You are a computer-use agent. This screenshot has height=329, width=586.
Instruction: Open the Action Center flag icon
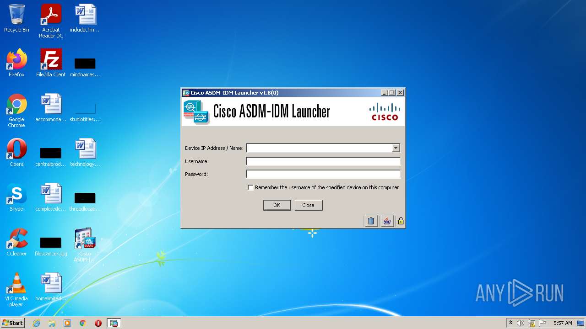point(542,323)
